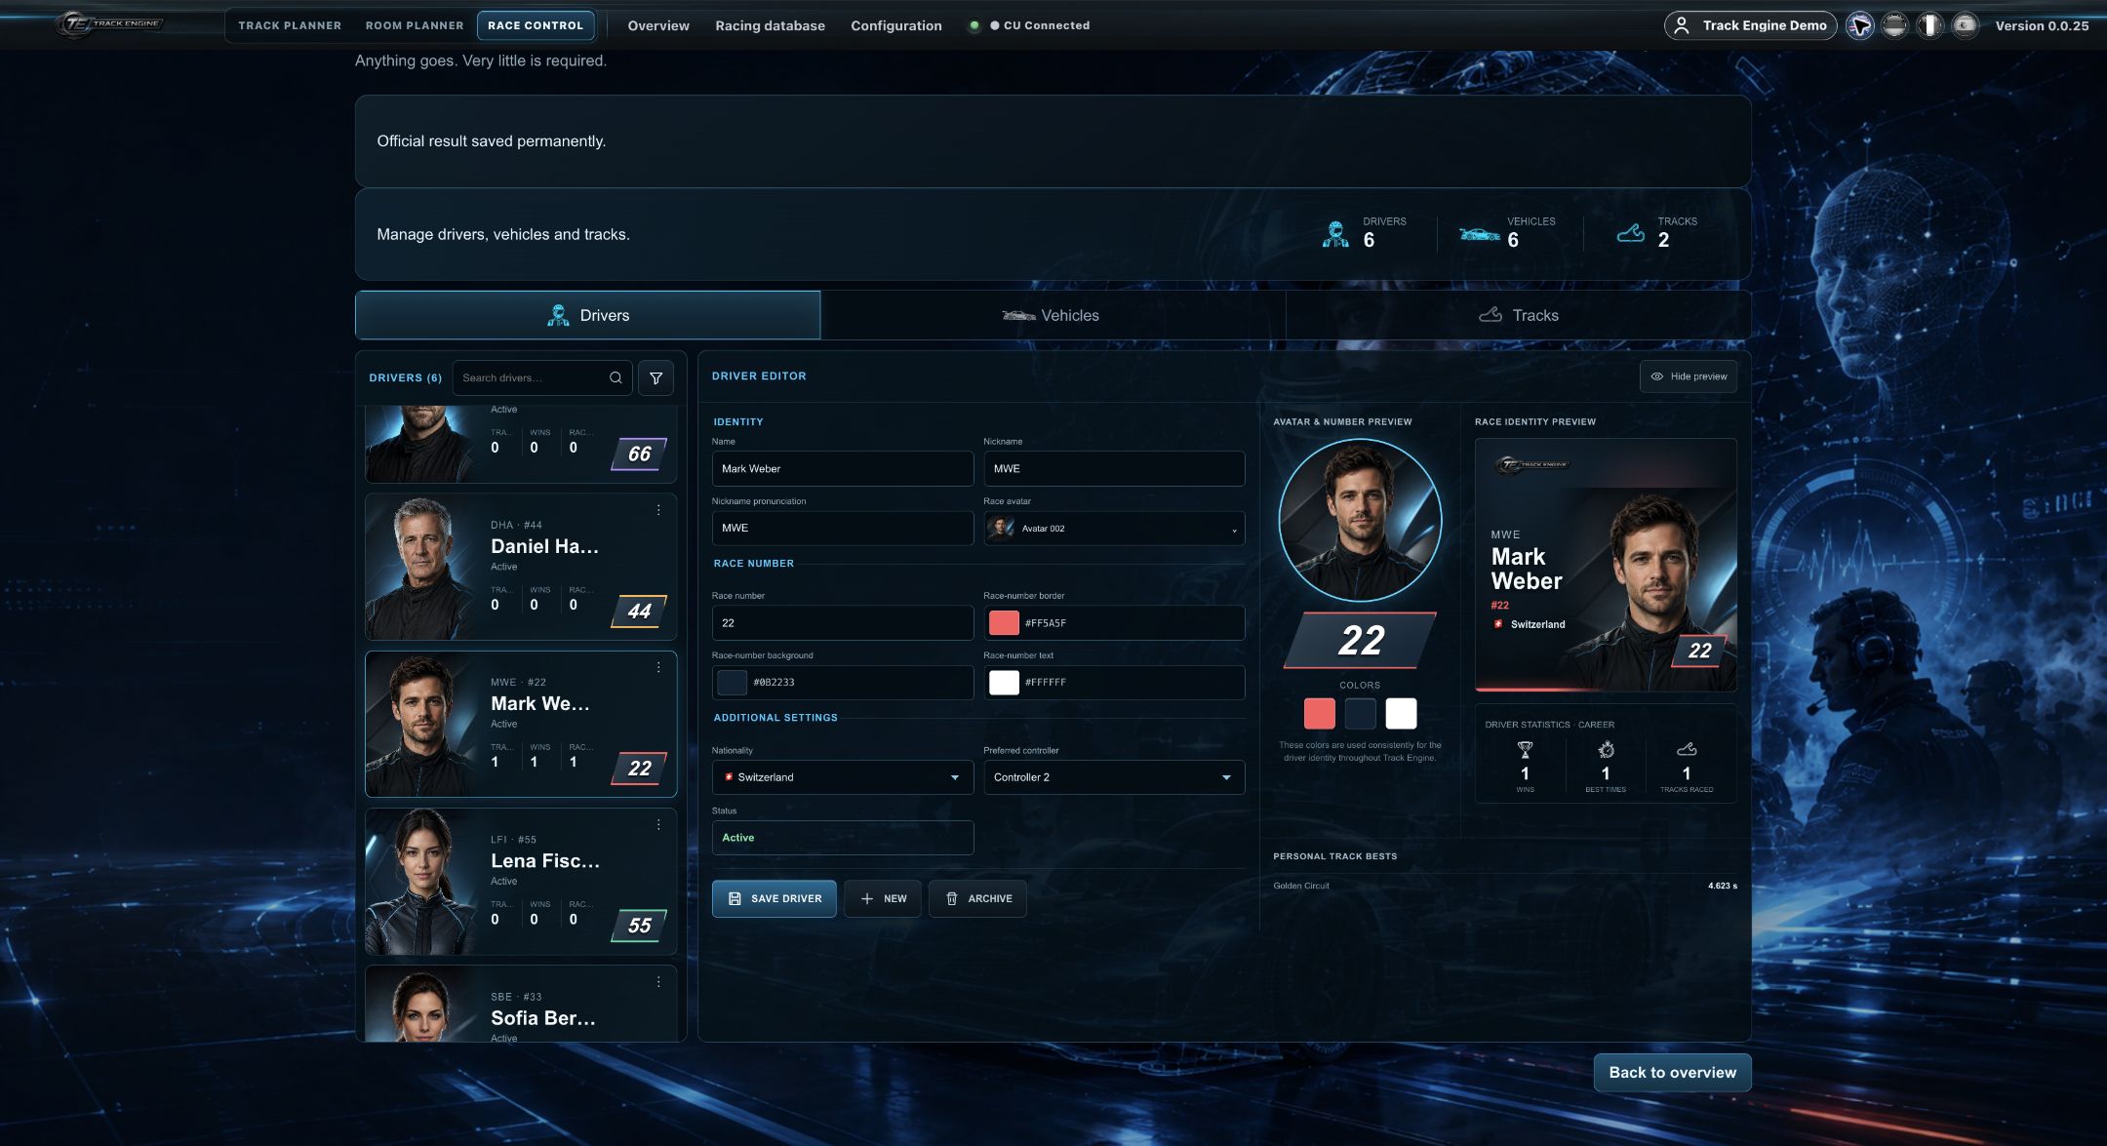Image resolution: width=2107 pixels, height=1146 pixels.
Task: Switch to the Vehicles tab
Action: click(x=1053, y=315)
